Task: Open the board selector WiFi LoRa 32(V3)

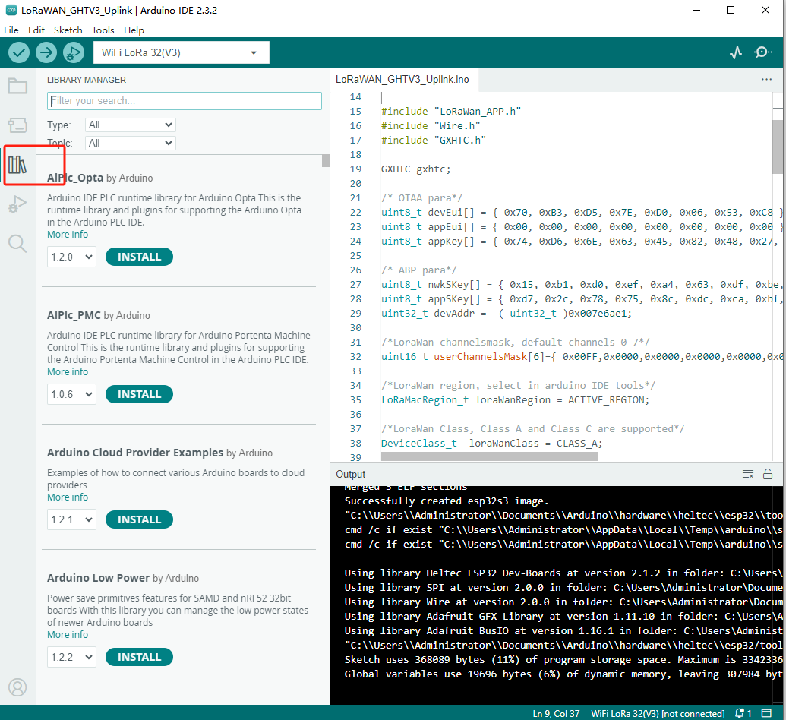Action: [181, 52]
